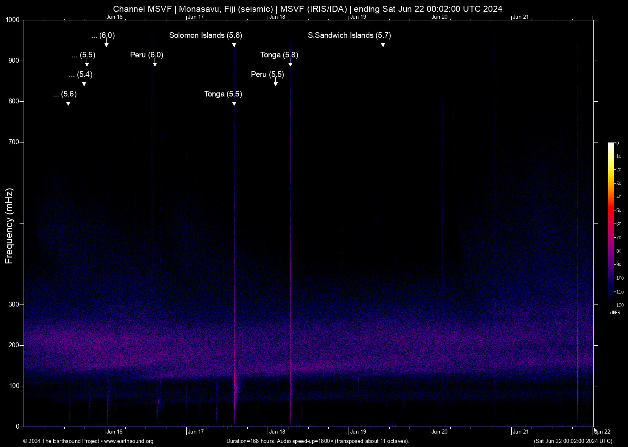Click "Jun 20" on the bottom time axis

[x=440, y=432]
